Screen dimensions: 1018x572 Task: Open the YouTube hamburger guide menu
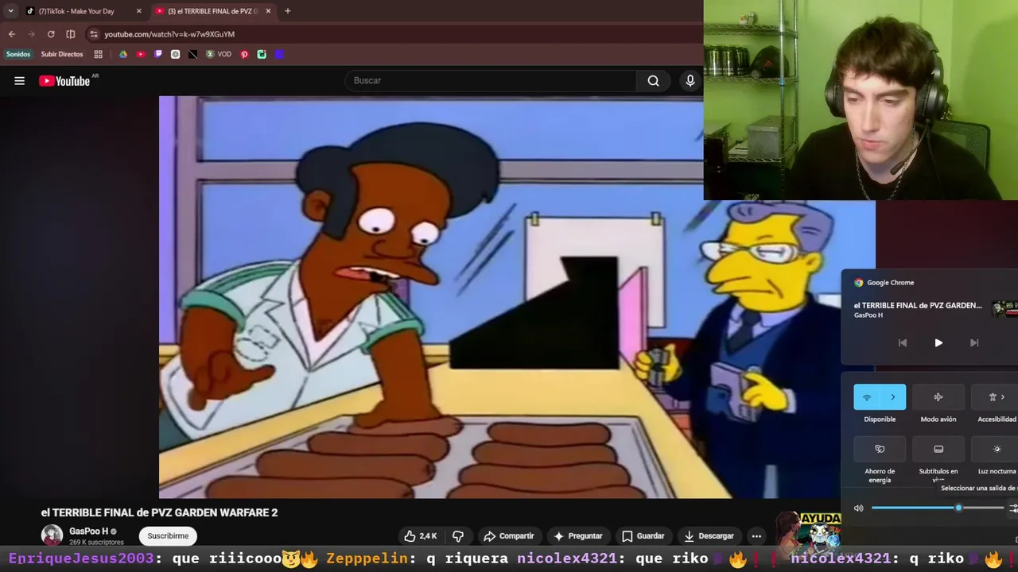[x=19, y=80]
